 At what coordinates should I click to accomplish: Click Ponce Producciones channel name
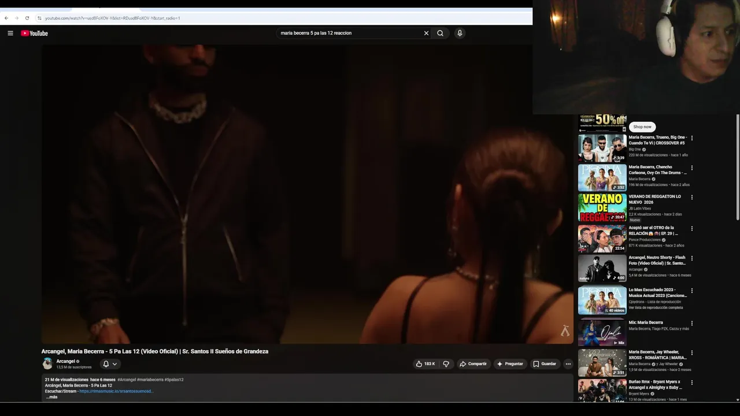(645, 240)
